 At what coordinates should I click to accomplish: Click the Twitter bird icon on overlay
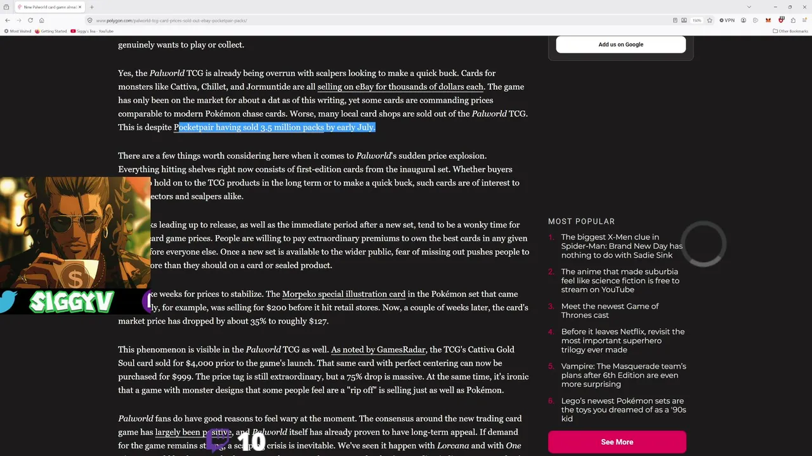pyautogui.click(x=8, y=301)
